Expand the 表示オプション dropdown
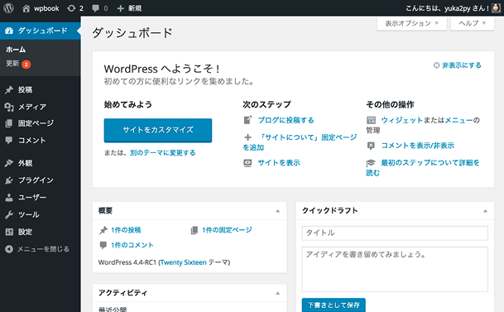Screen dimensions: 504x312 point(412,23)
